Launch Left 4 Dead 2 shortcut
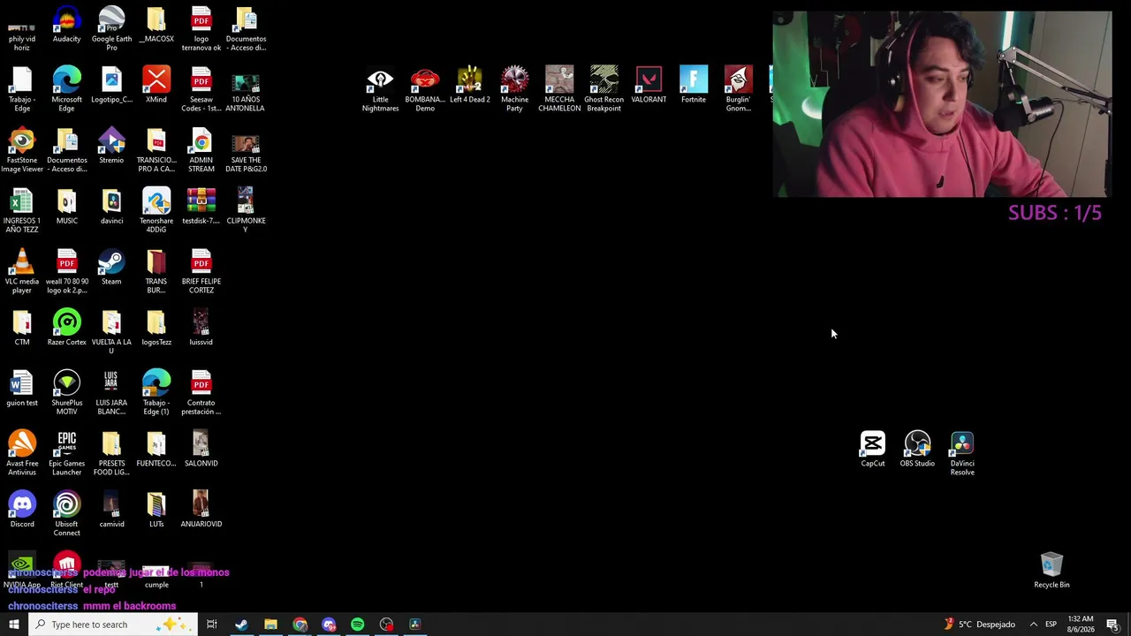Screen dimensions: 1131x636 click(469, 86)
